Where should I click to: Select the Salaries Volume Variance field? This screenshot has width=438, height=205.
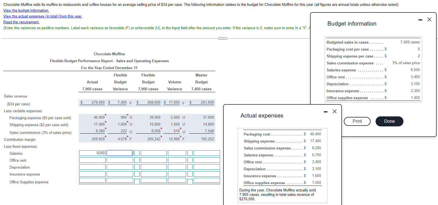[177, 153]
